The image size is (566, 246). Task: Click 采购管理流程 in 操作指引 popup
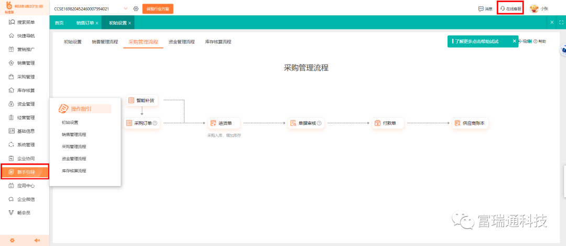pos(74,147)
